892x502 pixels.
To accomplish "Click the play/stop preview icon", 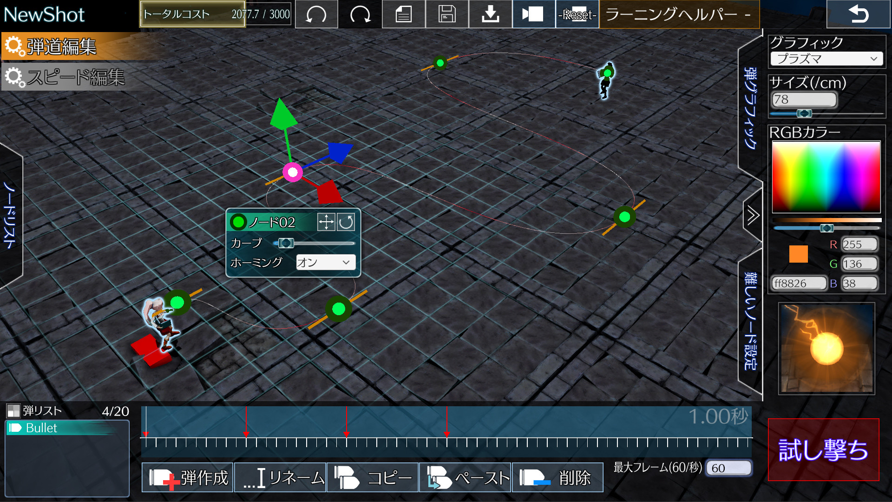I will pyautogui.click(x=533, y=14).
